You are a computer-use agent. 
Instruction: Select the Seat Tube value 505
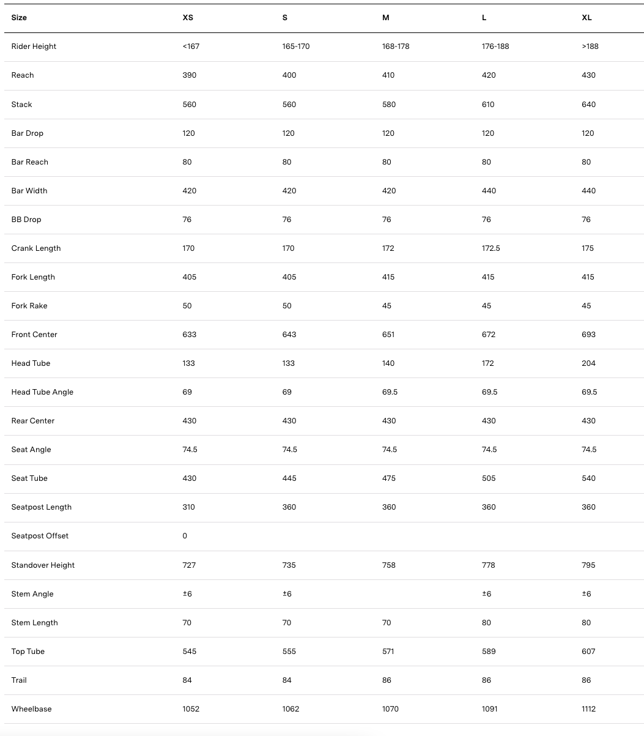coord(489,478)
